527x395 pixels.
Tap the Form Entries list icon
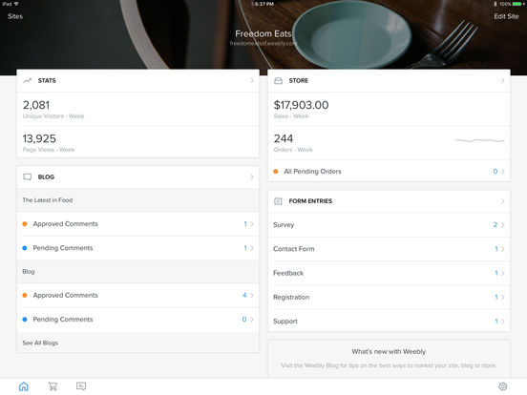(278, 201)
